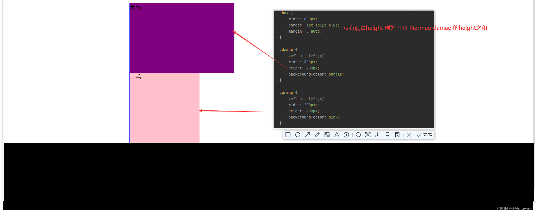536x213 pixels.
Task: Click the '.box {' selector line
Action: [286, 13]
